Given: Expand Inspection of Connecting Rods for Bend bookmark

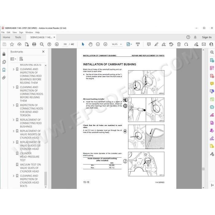Looking at the screenshot, I should [14, 105].
